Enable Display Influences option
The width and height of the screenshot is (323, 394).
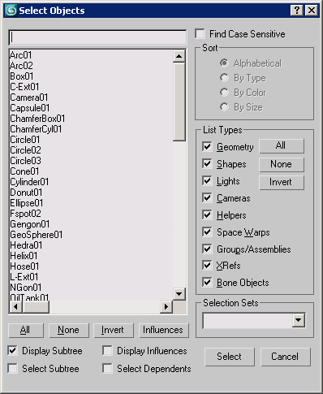tap(107, 351)
